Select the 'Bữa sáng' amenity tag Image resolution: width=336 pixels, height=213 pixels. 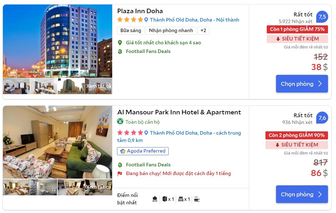[131, 31]
